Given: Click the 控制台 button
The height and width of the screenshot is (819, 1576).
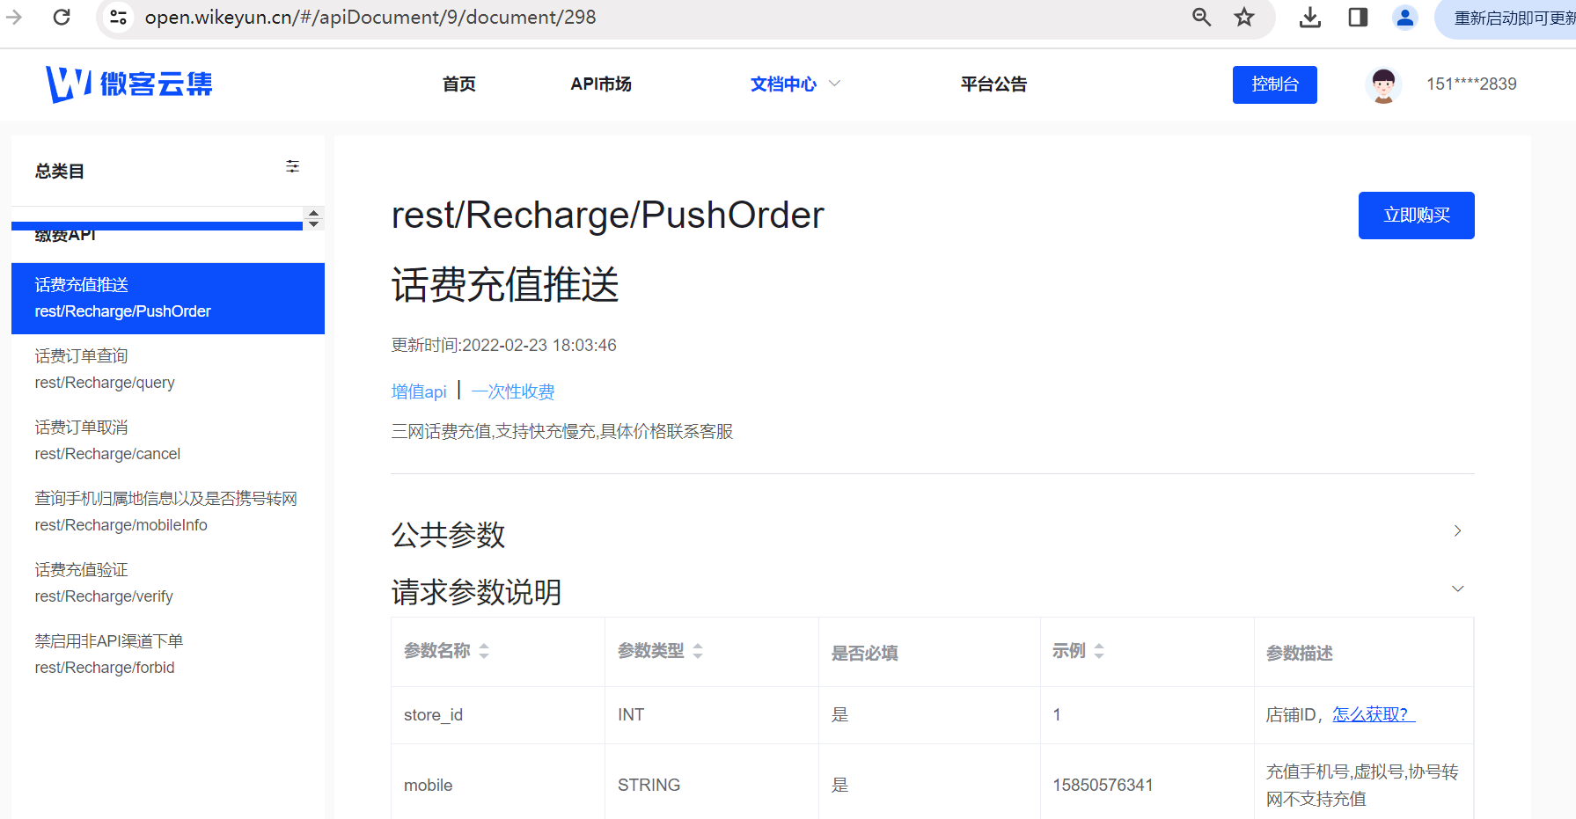Looking at the screenshot, I should [x=1274, y=84].
